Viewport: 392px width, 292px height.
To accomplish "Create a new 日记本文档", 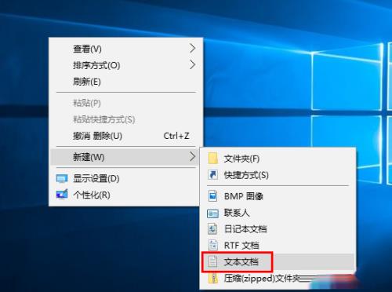I will (x=278, y=229).
